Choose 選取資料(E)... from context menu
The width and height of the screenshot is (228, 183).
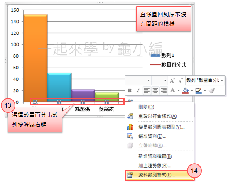pyautogui.click(x=159, y=136)
